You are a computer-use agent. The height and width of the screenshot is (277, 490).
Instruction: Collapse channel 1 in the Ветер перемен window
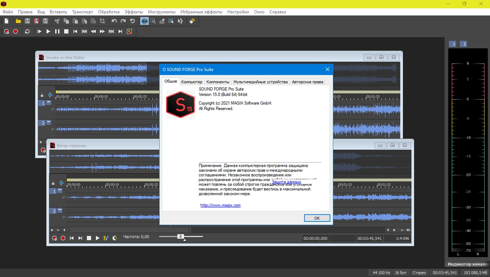pyautogui.click(x=60, y=191)
